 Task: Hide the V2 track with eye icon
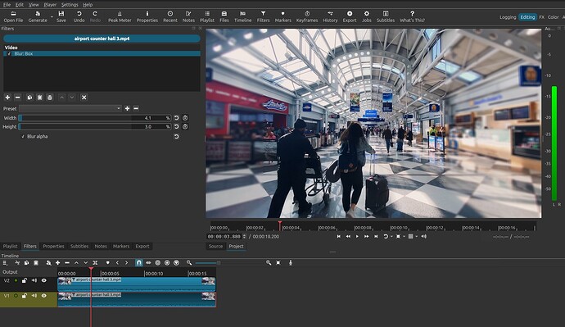coord(44,280)
